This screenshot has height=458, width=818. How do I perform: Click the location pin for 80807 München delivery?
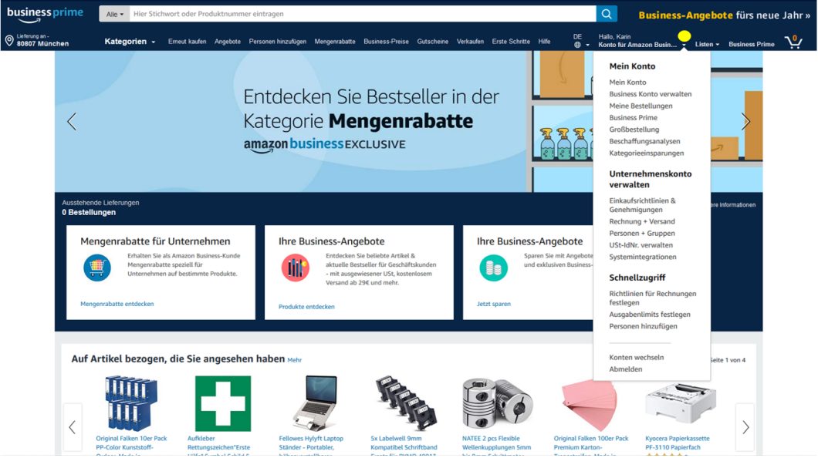coord(8,39)
